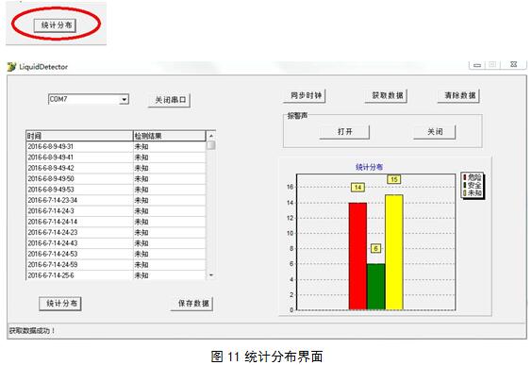Click the circled 统计分布 button at top
Screen dimensions: 532x365
55,25
